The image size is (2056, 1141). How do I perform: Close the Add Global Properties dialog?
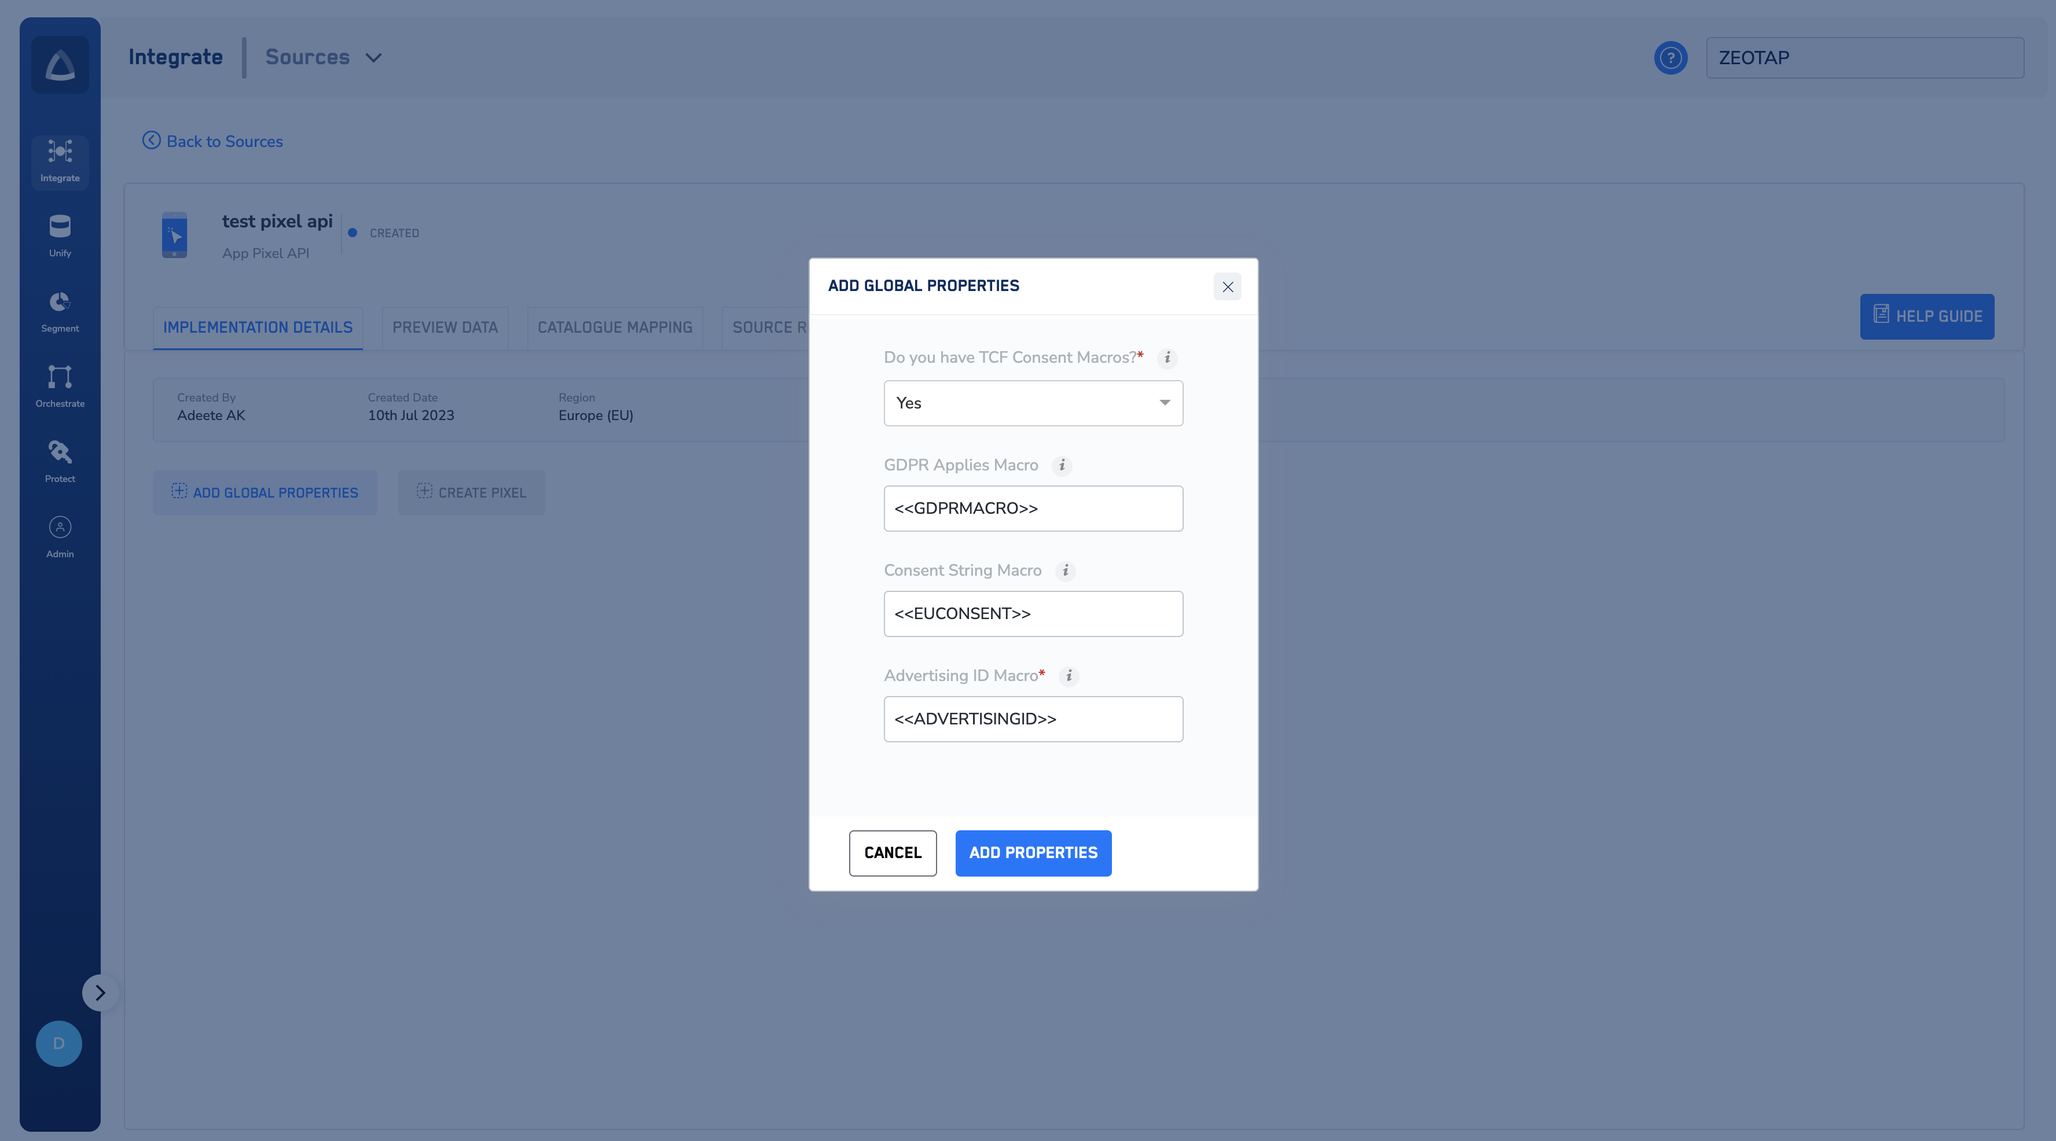[1228, 286]
